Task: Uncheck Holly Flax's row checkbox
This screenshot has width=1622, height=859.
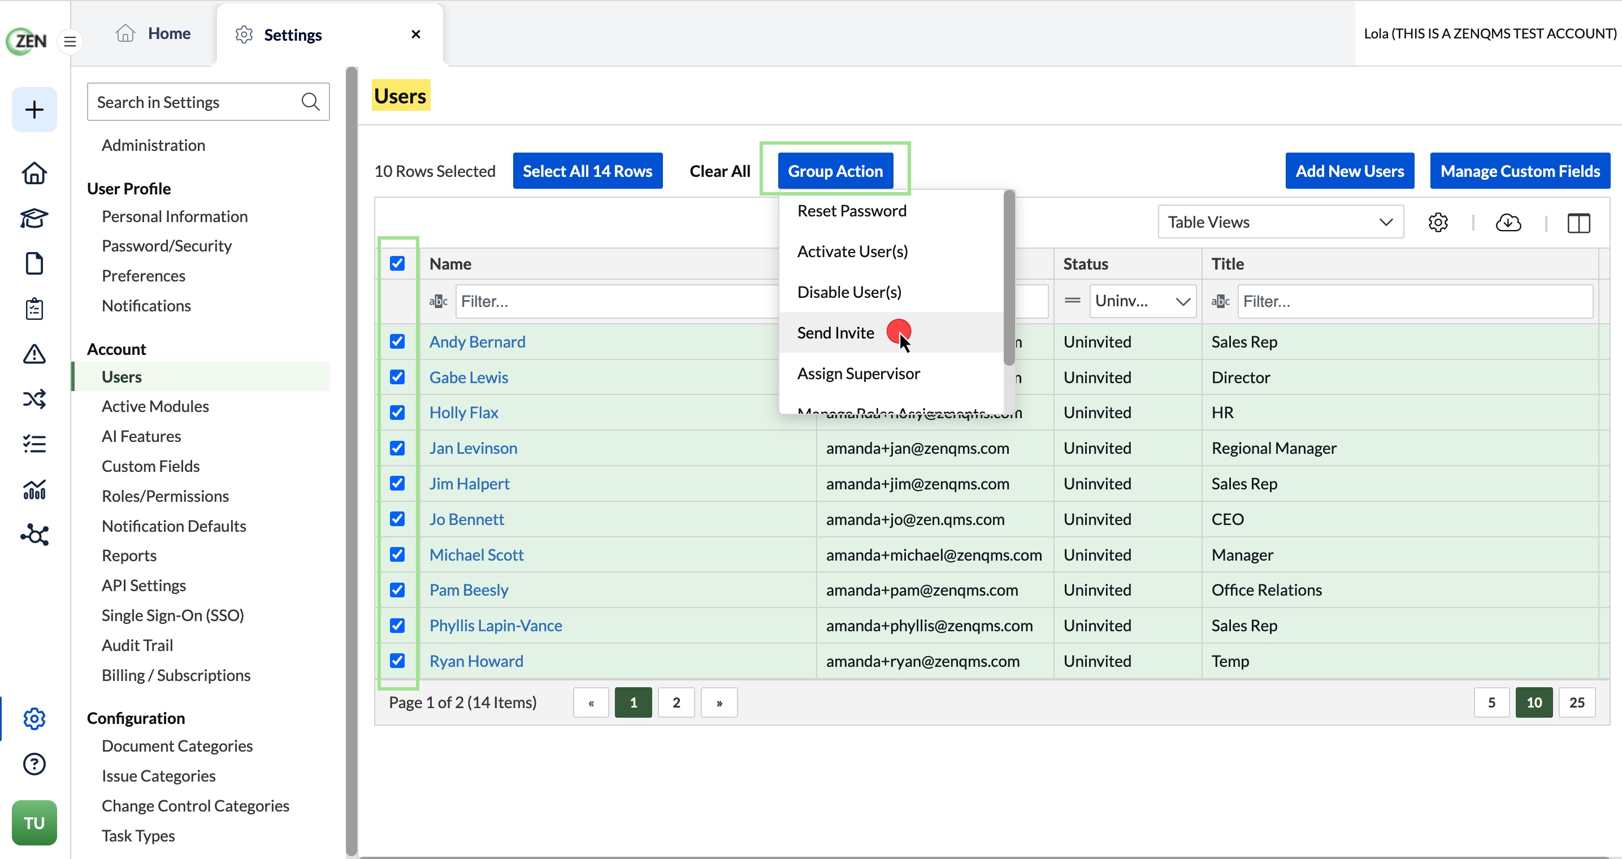Action: pyautogui.click(x=397, y=412)
